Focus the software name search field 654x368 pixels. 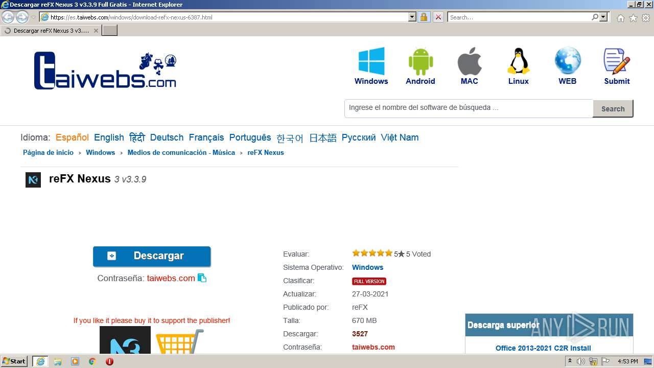click(x=469, y=108)
